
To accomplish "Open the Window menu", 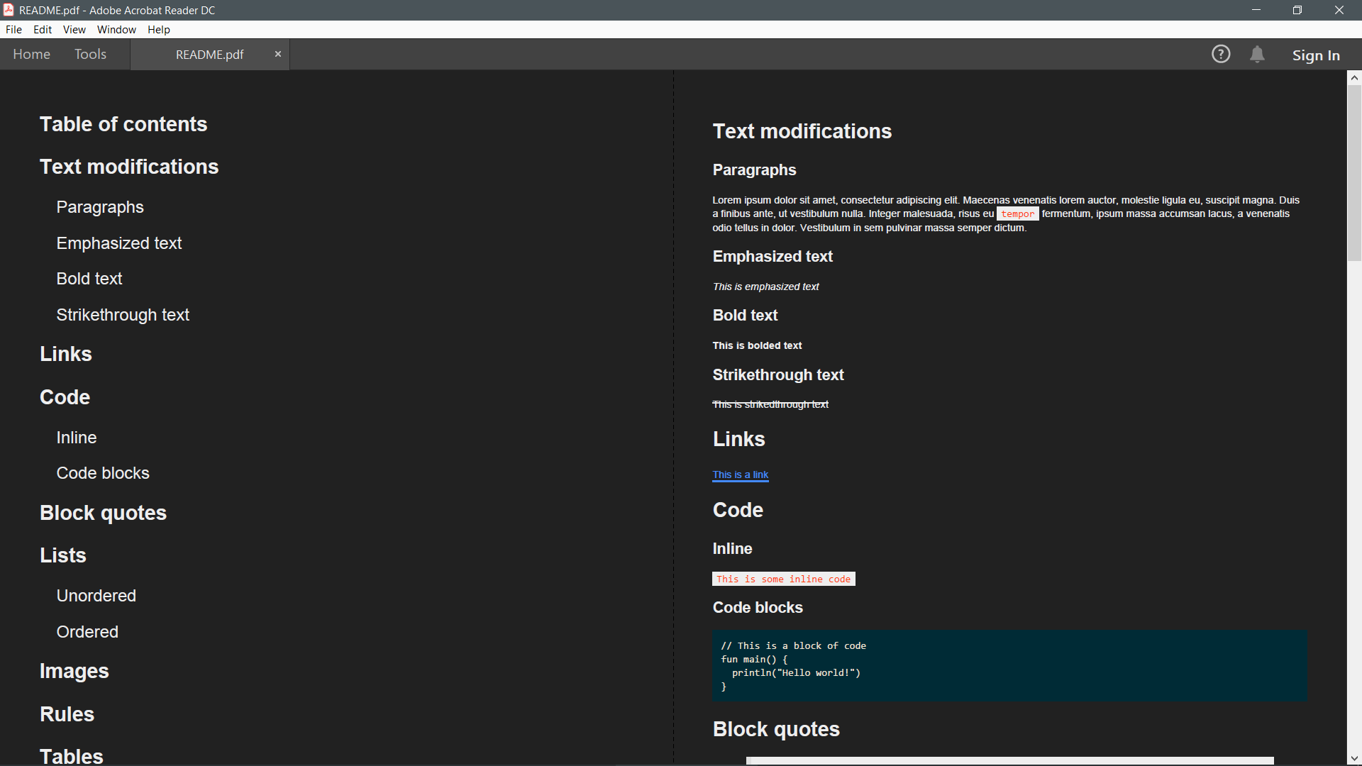I will point(116,30).
